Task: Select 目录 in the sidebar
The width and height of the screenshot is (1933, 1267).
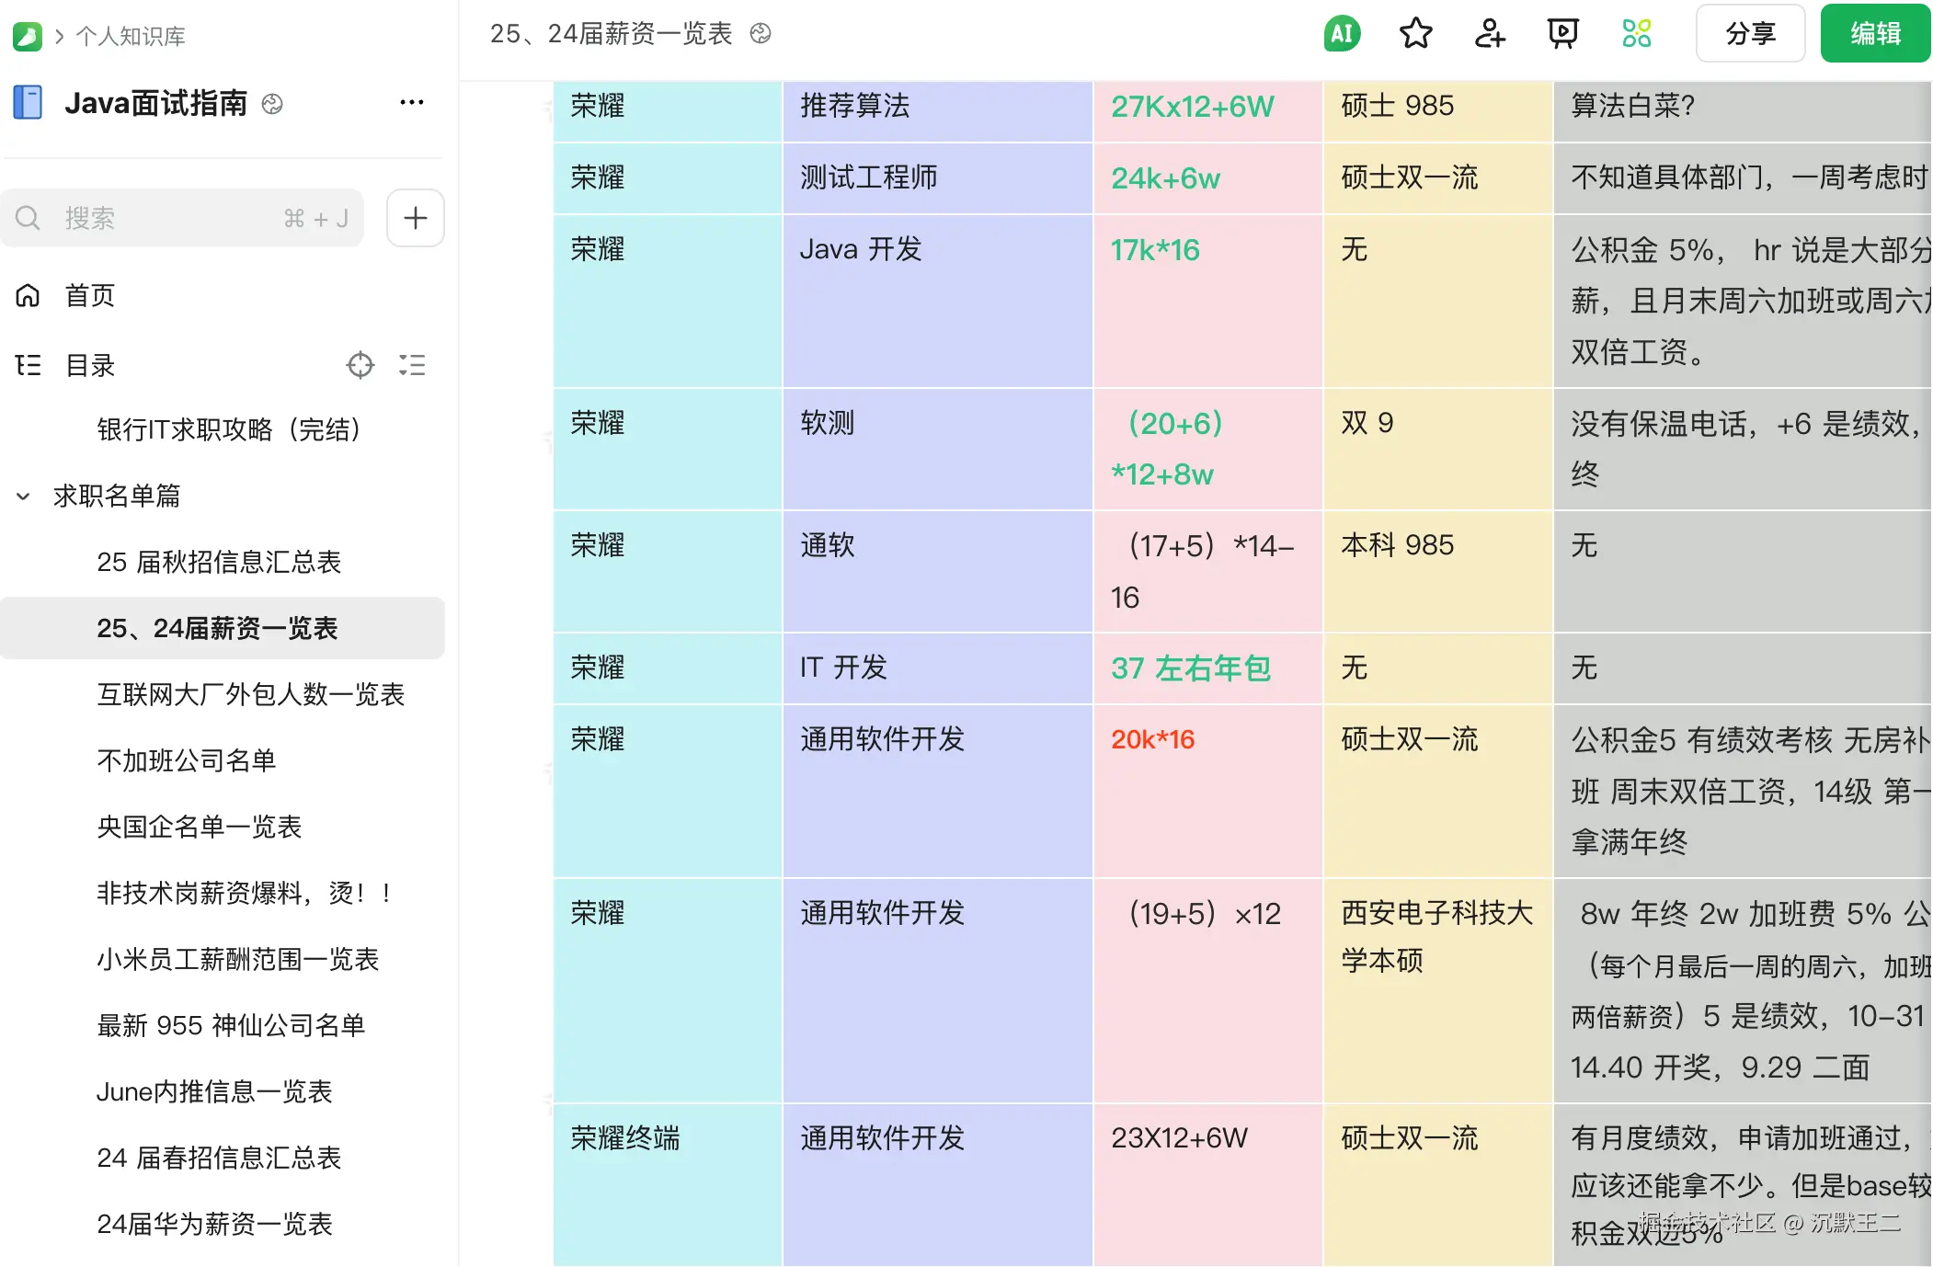Action: [88, 365]
